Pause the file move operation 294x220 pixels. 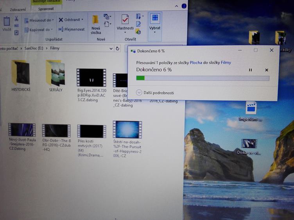pos(250,70)
